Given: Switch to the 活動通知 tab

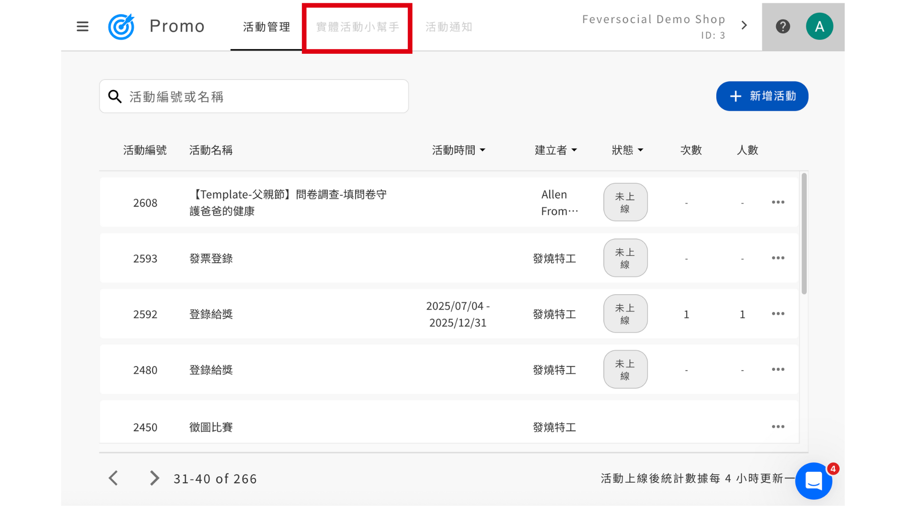Looking at the screenshot, I should coord(449,27).
